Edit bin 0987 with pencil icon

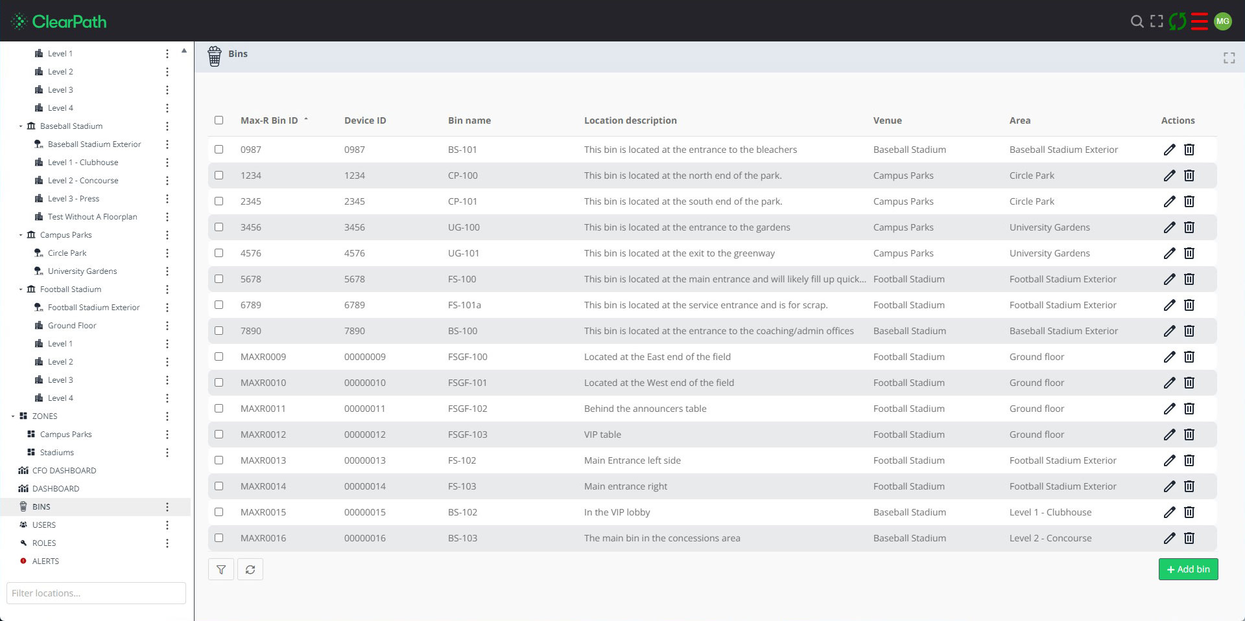point(1169,150)
